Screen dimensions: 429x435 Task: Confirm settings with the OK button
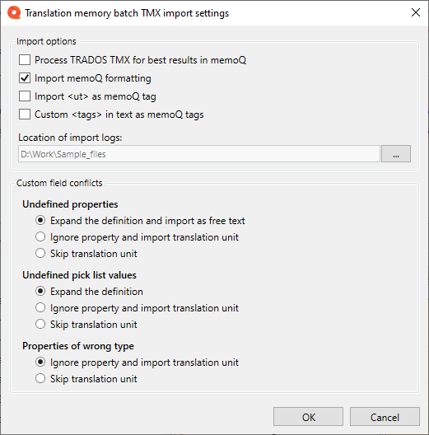pyautogui.click(x=309, y=417)
